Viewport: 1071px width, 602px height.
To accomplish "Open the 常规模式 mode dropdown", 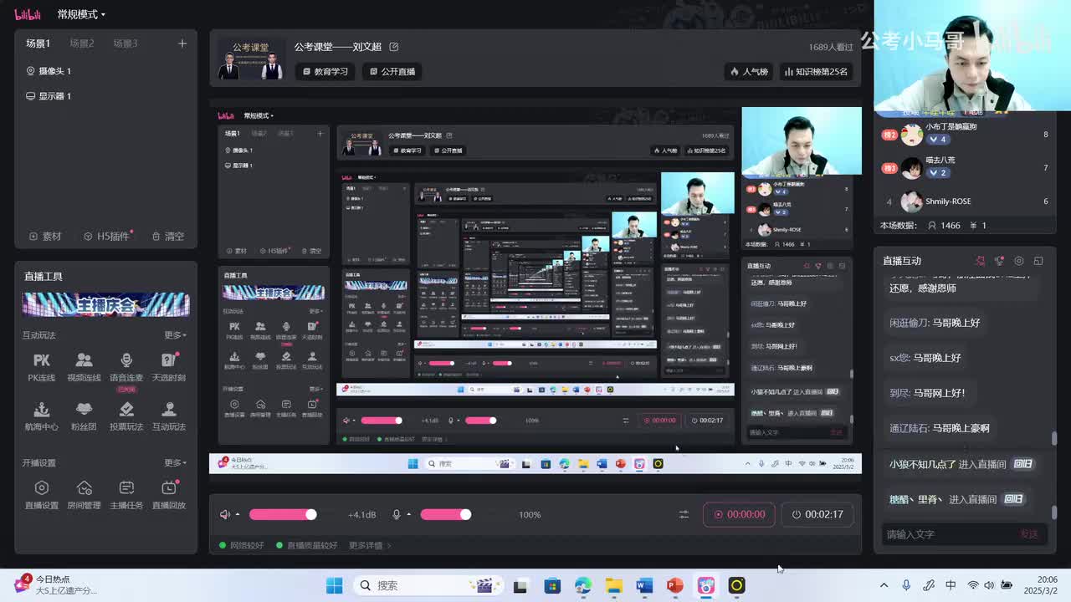I will click(x=81, y=14).
